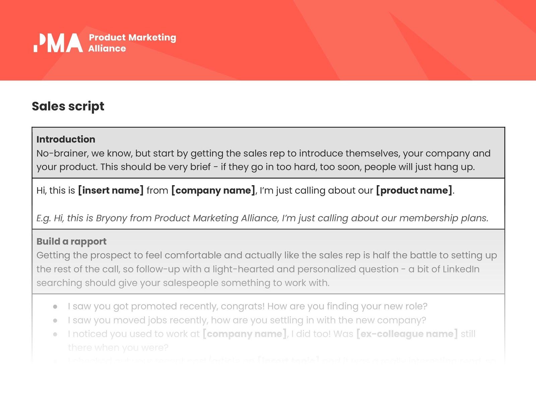Click the Build a rapport heading
The height and width of the screenshot is (402, 536).
point(71,241)
